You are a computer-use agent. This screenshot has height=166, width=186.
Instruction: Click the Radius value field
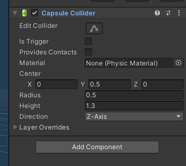(x=134, y=95)
